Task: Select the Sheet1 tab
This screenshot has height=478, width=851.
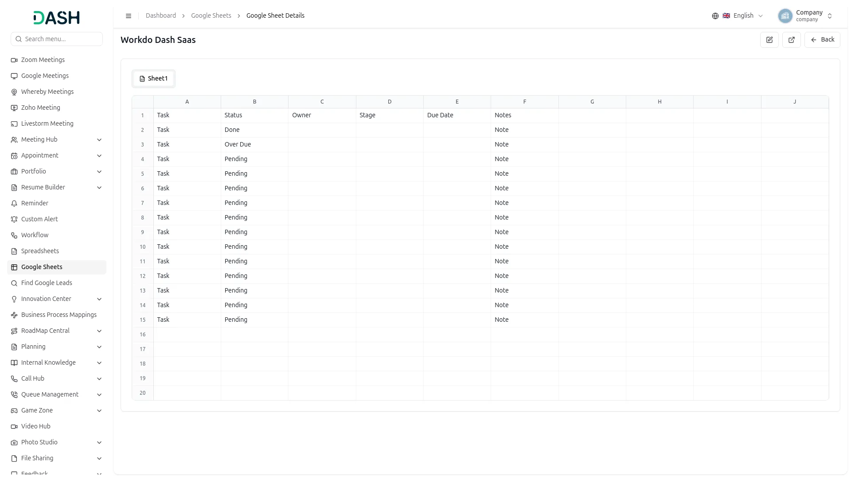Action: (x=153, y=79)
